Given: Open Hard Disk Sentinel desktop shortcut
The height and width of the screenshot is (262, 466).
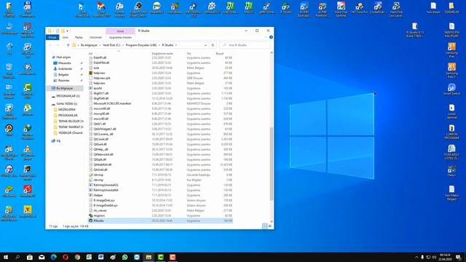Looking at the screenshot, I should pyautogui.click(x=341, y=9).
